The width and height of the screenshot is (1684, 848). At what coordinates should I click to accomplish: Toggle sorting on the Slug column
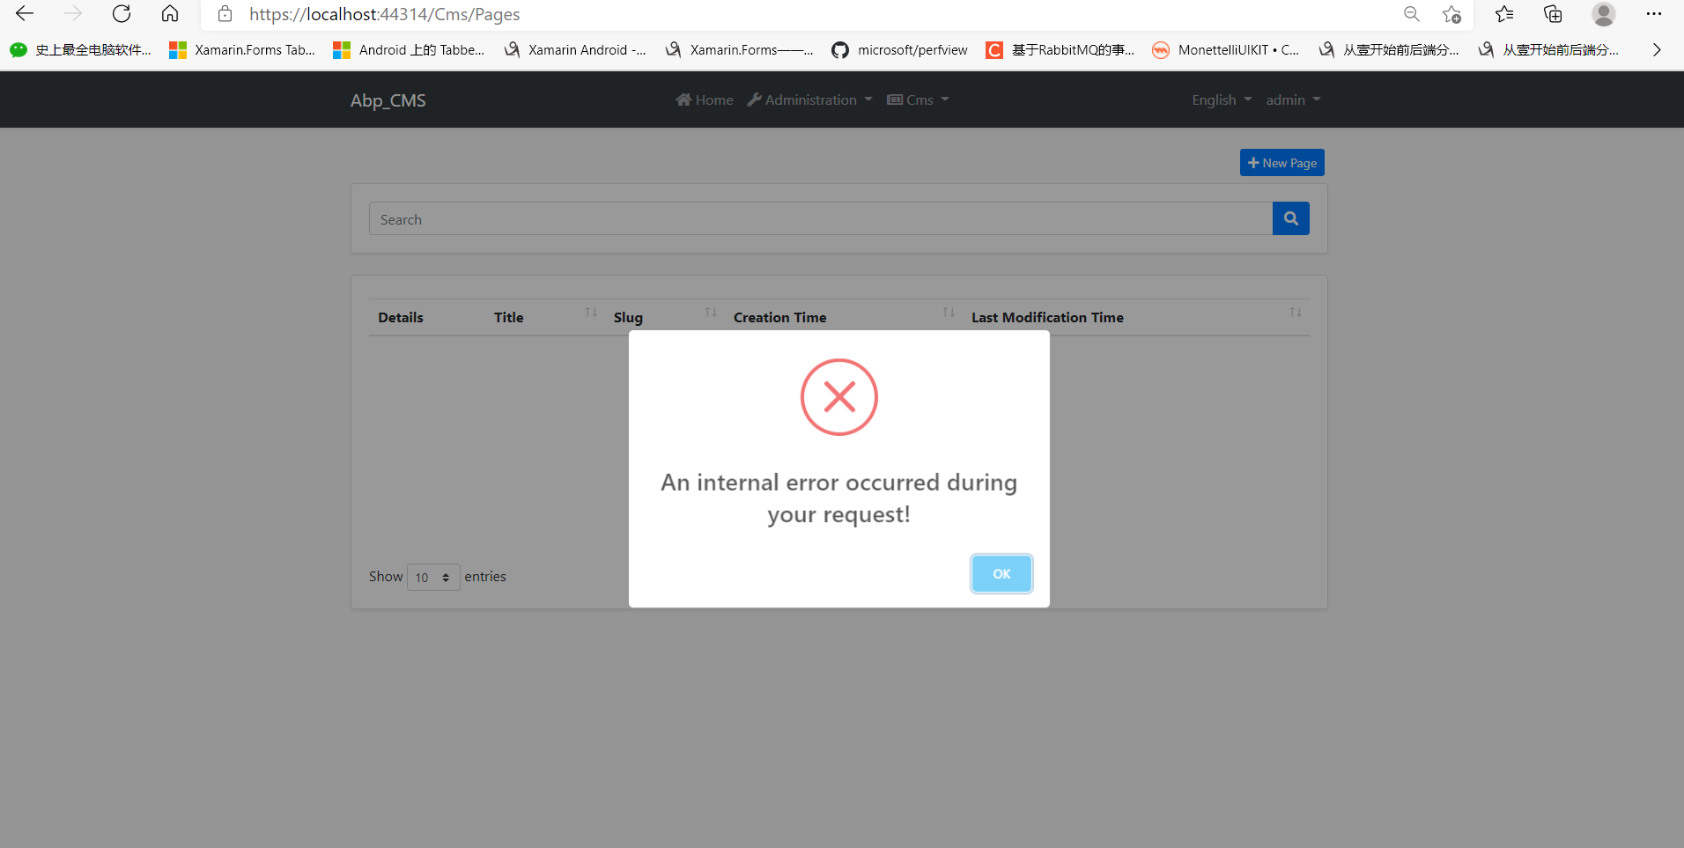(x=712, y=313)
